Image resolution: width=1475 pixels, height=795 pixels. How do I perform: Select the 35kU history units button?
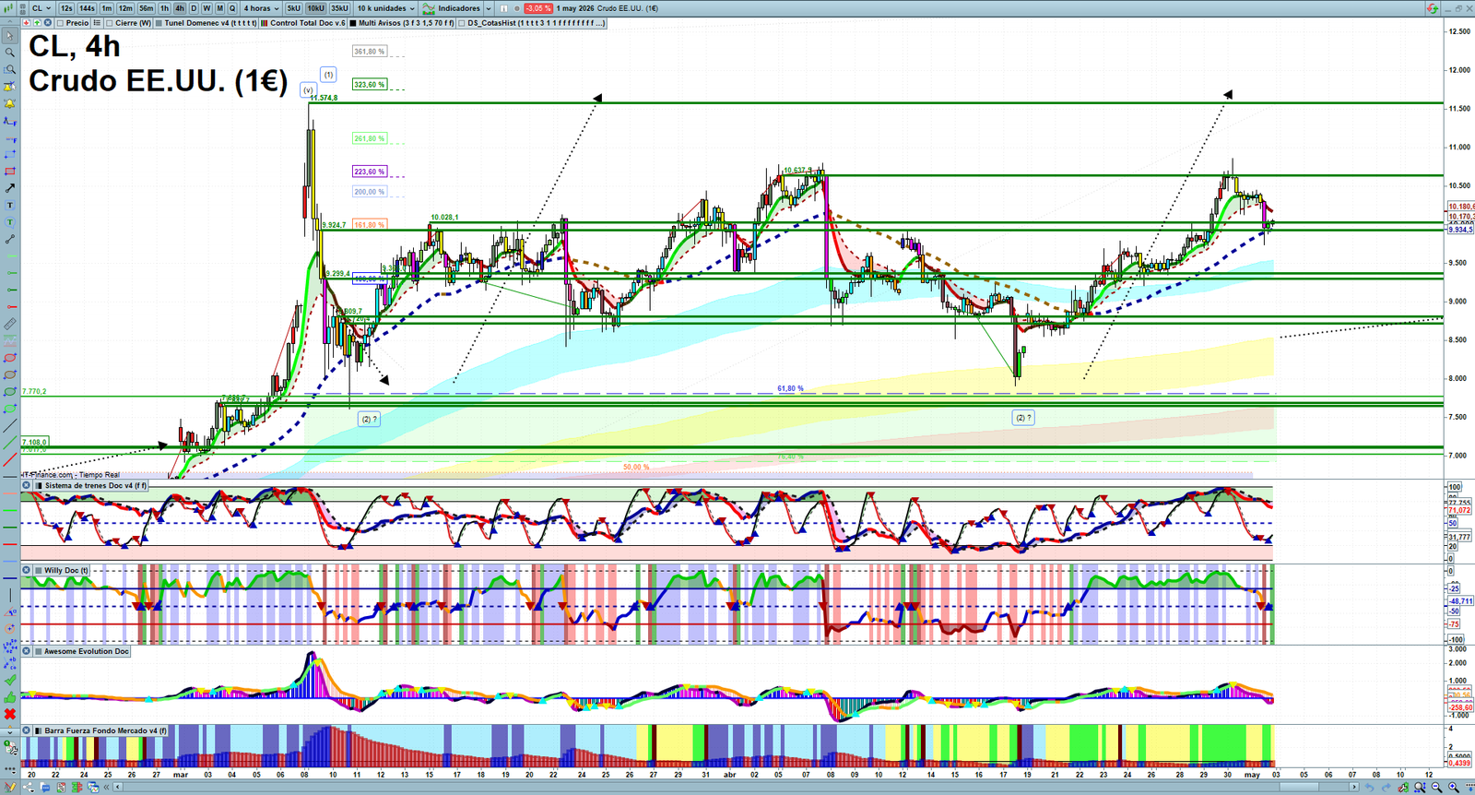coord(339,8)
